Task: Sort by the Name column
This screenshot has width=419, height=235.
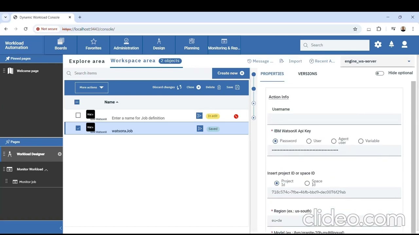Action: [x=111, y=102]
